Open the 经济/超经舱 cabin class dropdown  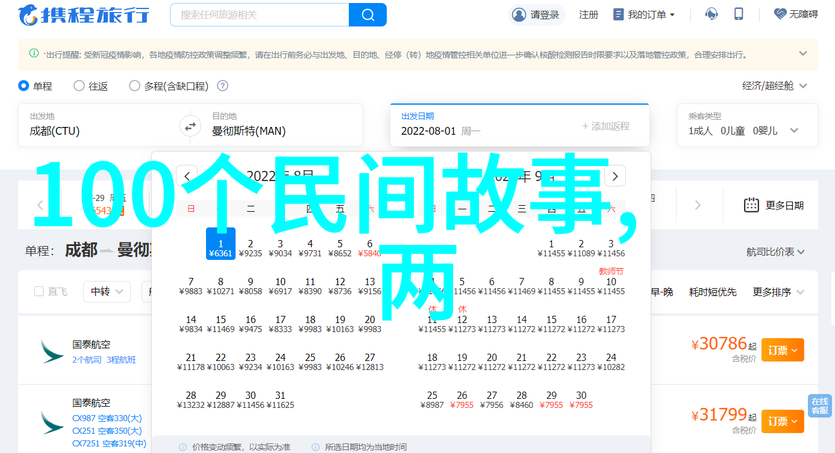(x=774, y=86)
